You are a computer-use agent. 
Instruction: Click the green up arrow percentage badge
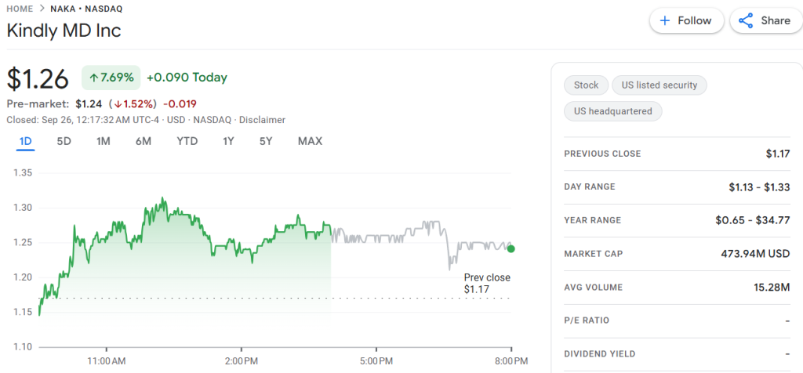pos(111,78)
